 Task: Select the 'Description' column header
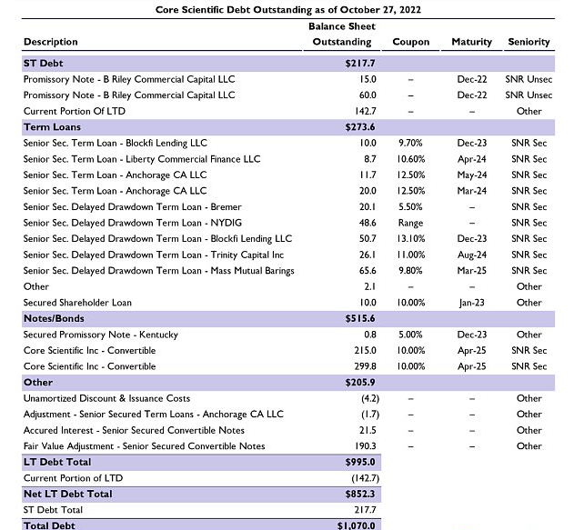pos(51,42)
